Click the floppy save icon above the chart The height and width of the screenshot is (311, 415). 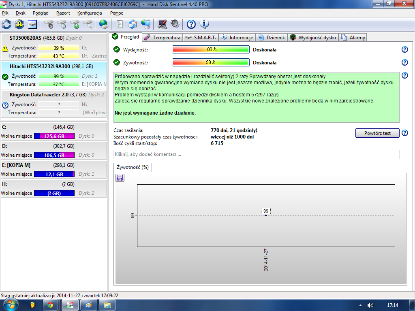[x=120, y=178]
